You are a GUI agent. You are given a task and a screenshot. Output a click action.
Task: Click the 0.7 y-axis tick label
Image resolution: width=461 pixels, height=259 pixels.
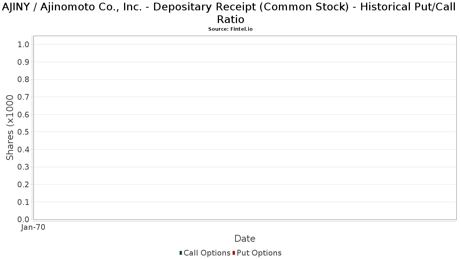[23, 97]
